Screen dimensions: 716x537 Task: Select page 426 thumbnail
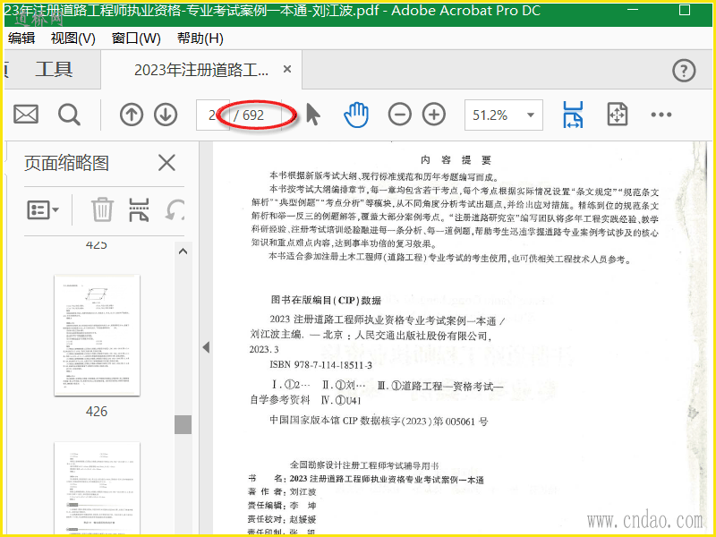click(97, 335)
